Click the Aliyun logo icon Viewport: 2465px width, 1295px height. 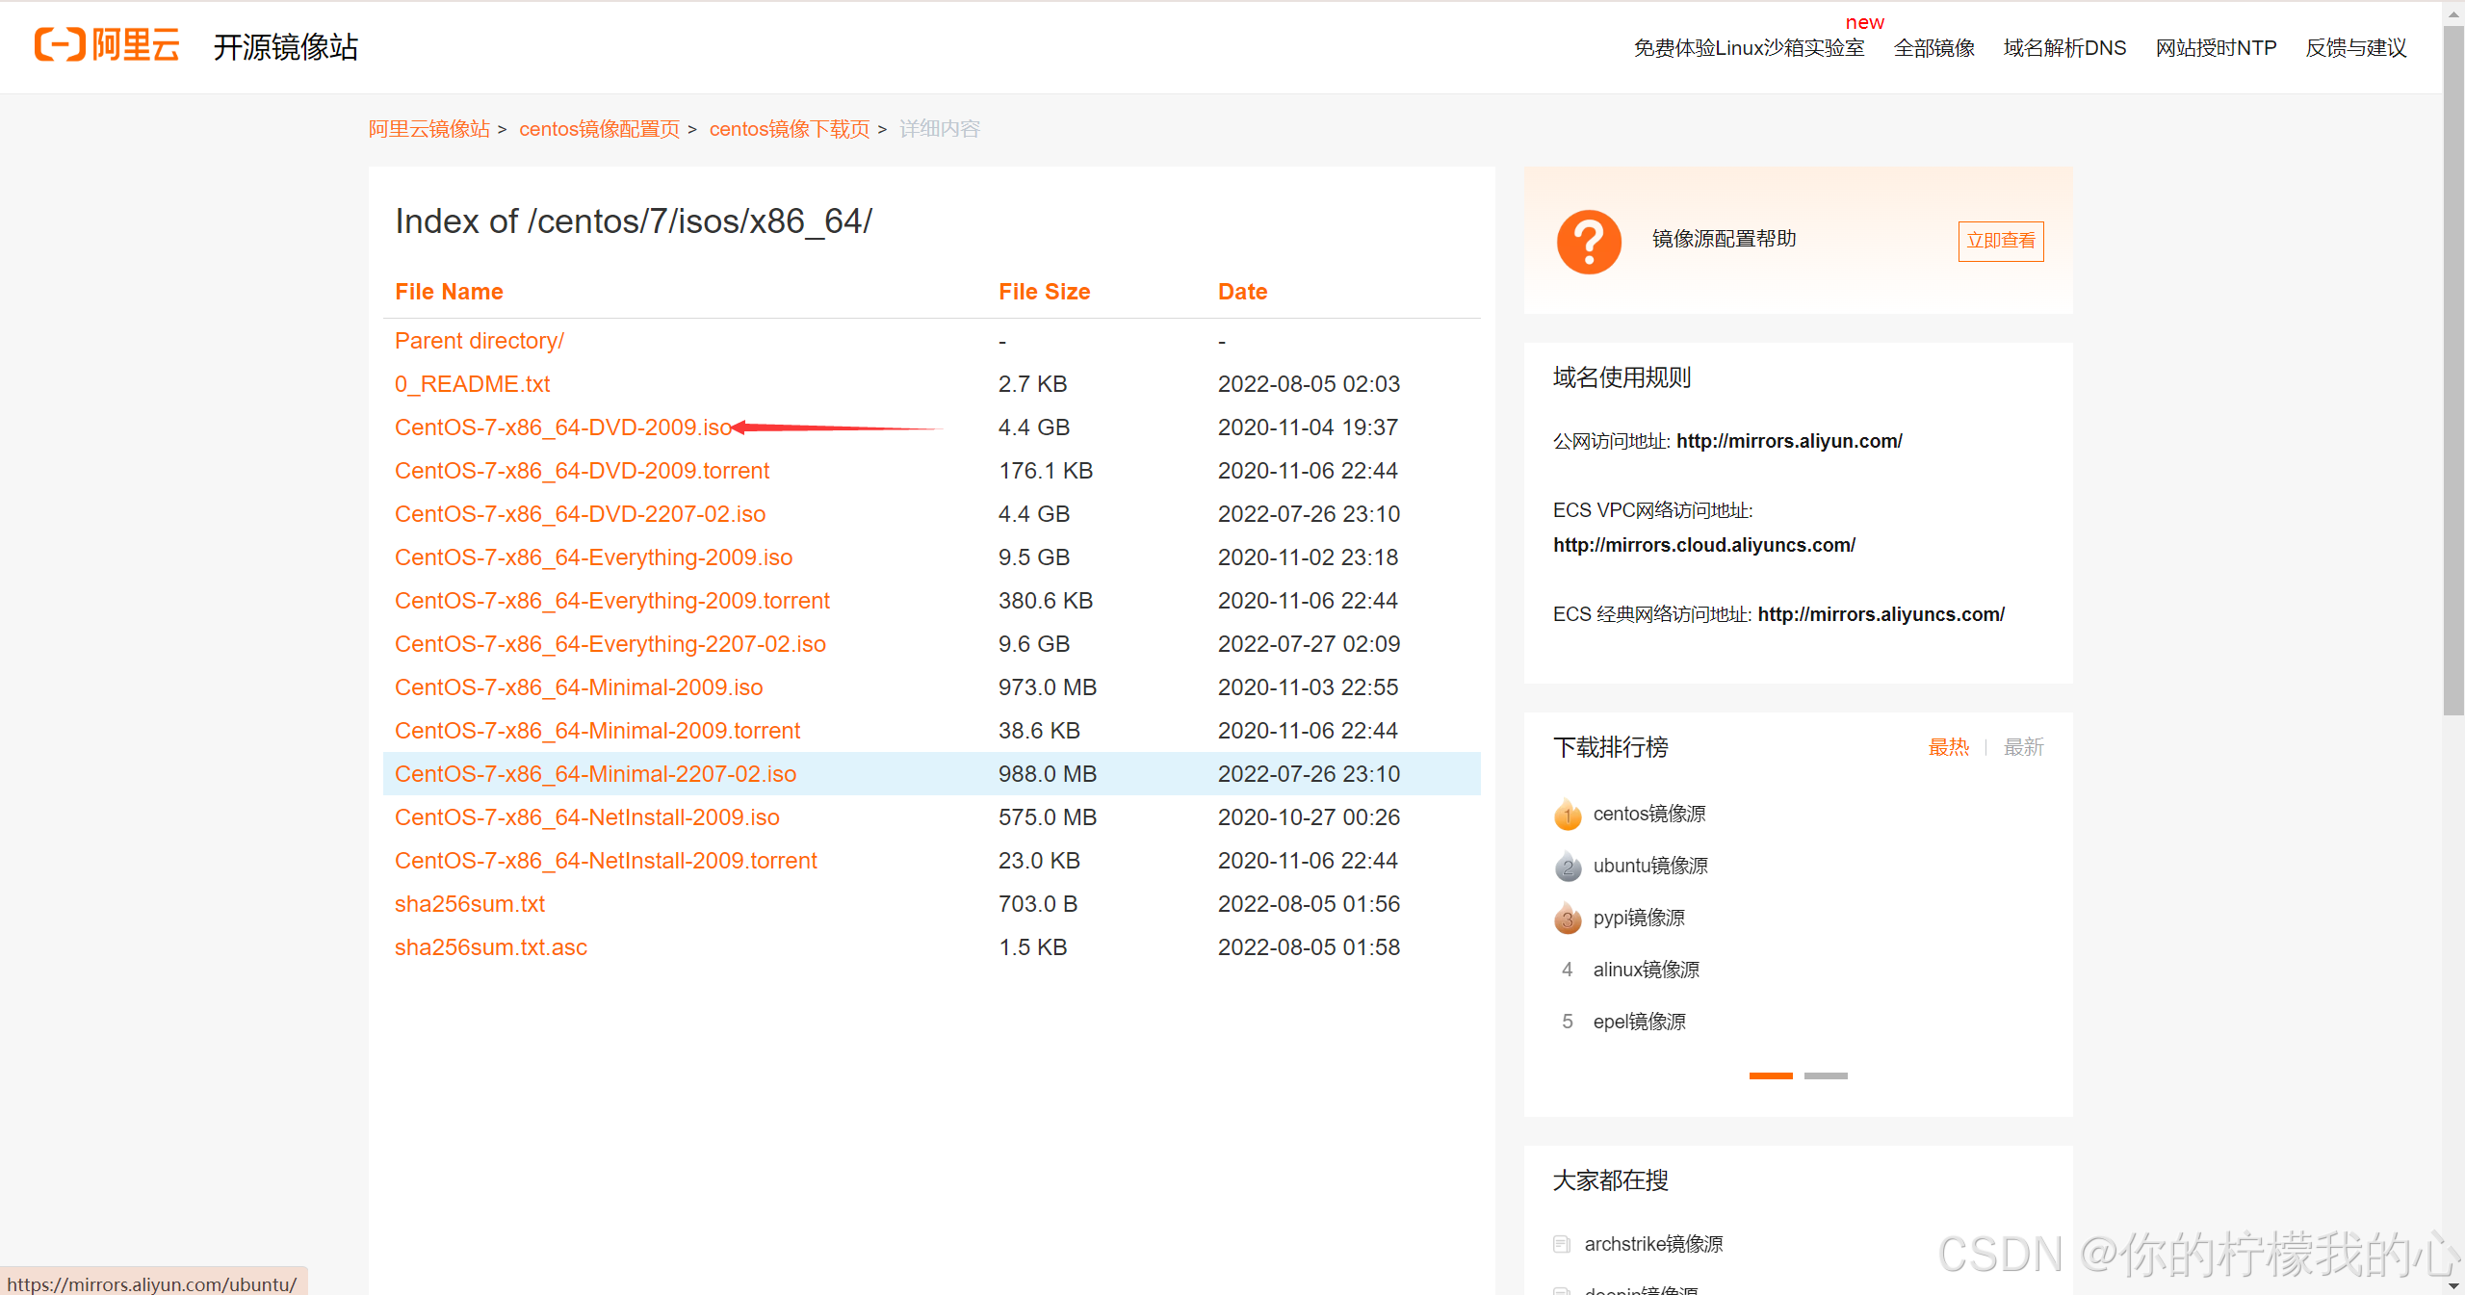coord(60,45)
